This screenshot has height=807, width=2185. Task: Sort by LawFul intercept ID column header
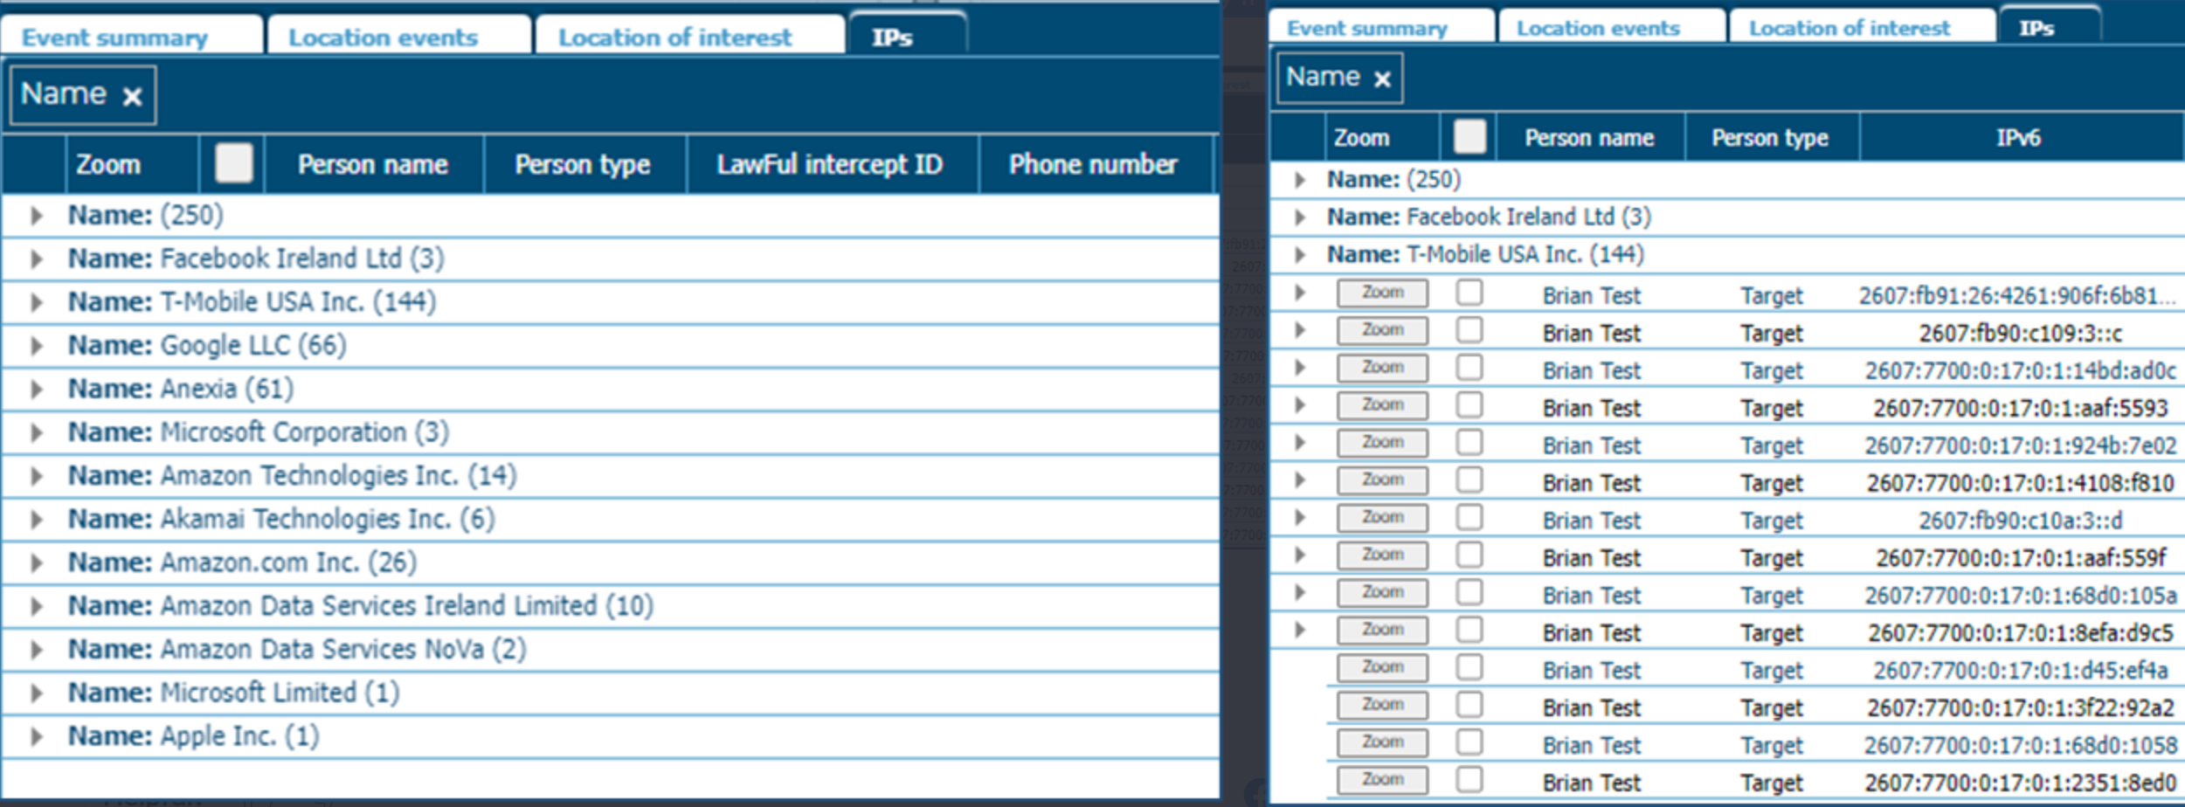(829, 164)
